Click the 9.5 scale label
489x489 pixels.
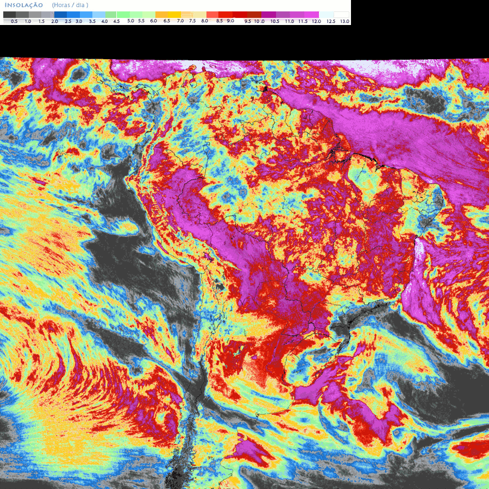pyautogui.click(x=248, y=21)
